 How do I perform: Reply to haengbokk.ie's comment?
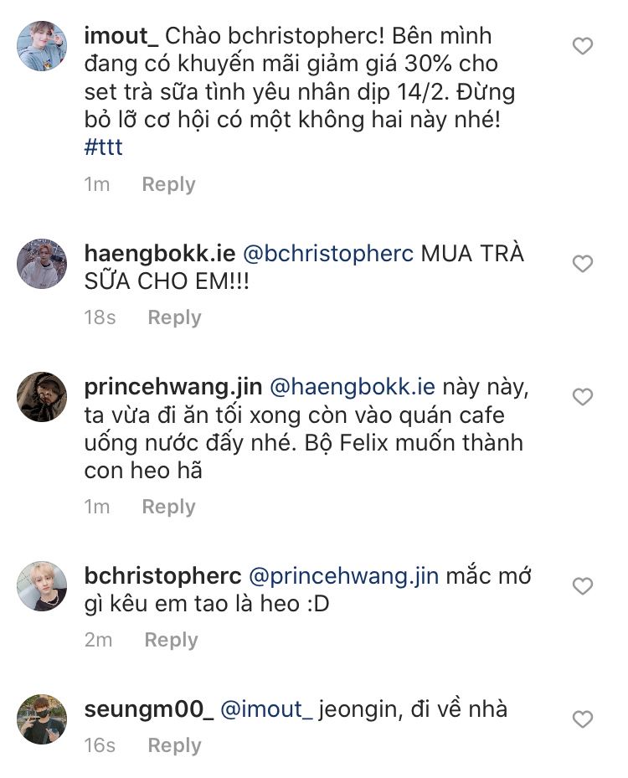[x=174, y=317]
